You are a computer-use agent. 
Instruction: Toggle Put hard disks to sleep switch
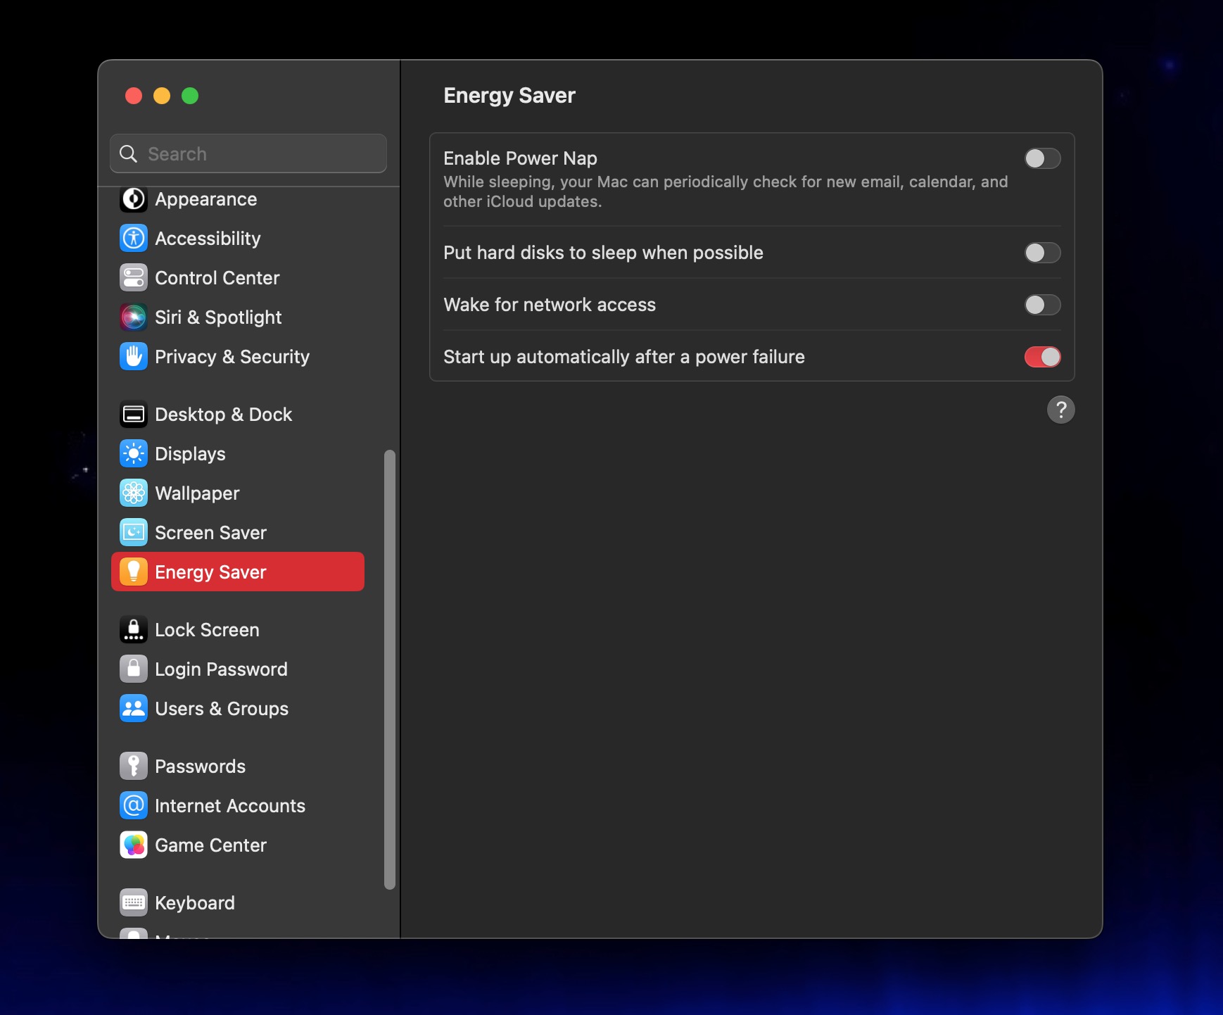pos(1042,253)
